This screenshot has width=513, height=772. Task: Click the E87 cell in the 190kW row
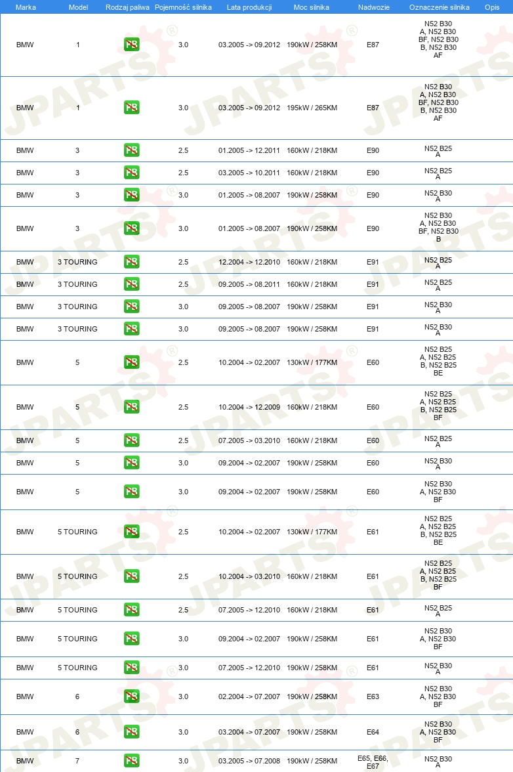pos(373,45)
